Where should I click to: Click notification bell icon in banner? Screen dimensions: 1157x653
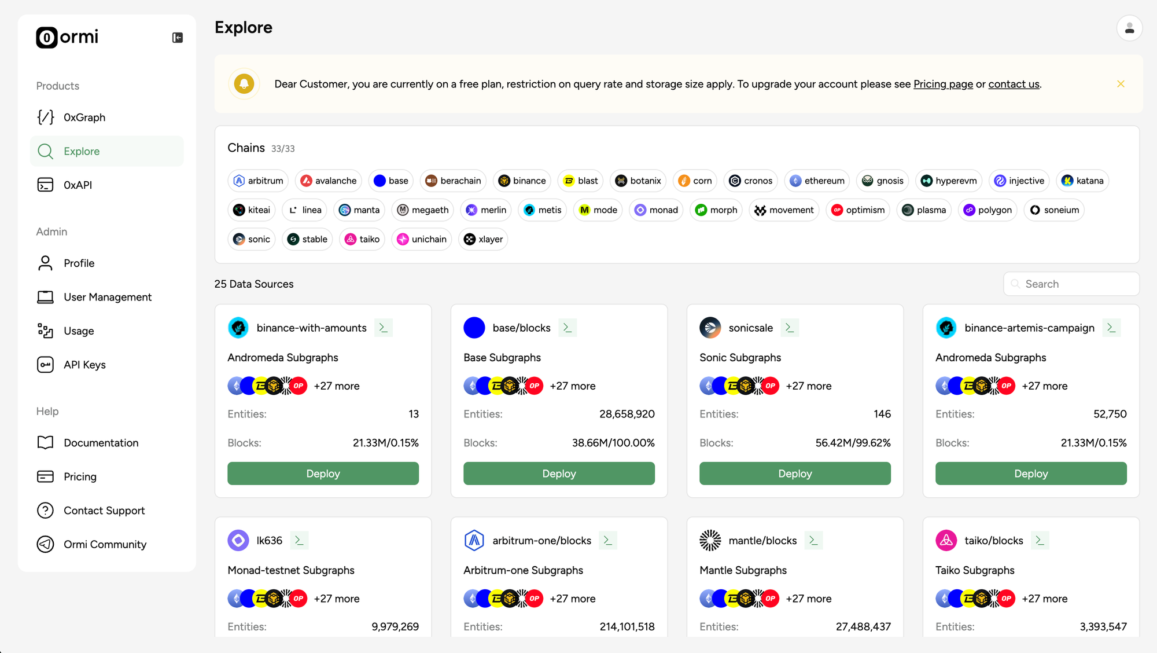244,84
